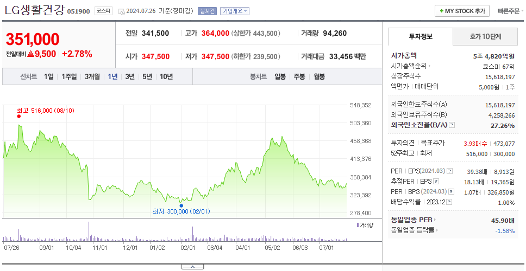This screenshot has height=271, width=526.
Task: Collapse chart with bottom up-arrow handle
Action: [192, 267]
